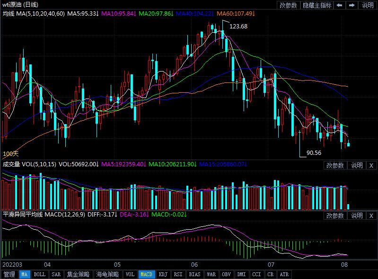Select the 海龟策略 strategy tab
The image size is (378, 279).
tap(107, 274)
